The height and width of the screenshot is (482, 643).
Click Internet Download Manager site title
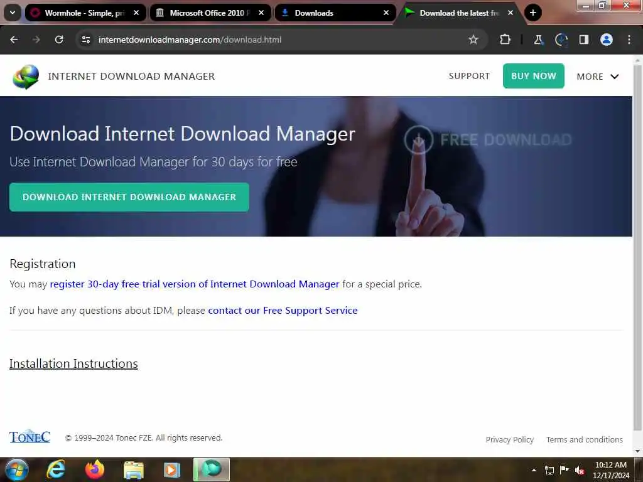[131, 76]
